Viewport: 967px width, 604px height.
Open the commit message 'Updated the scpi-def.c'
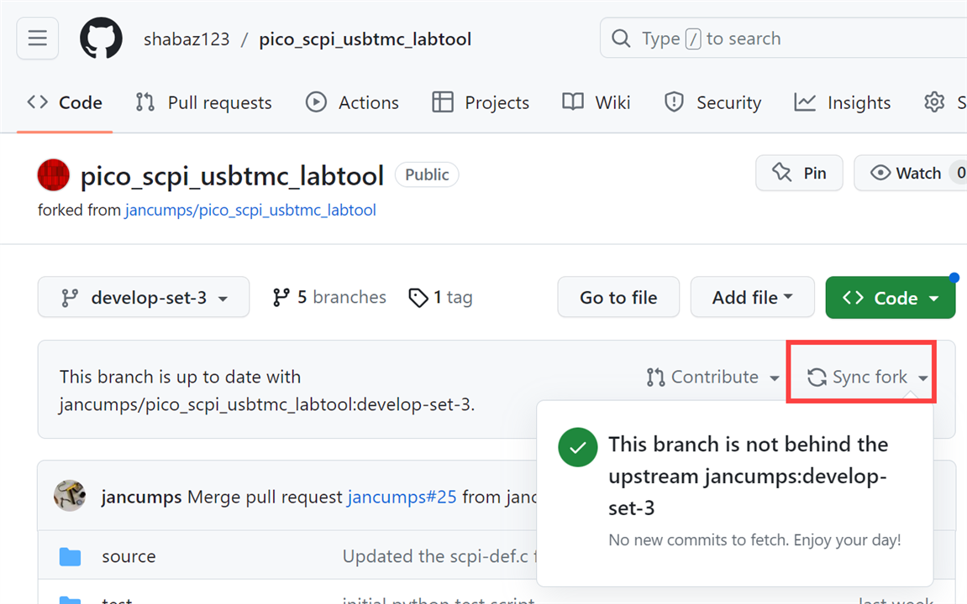(x=439, y=556)
